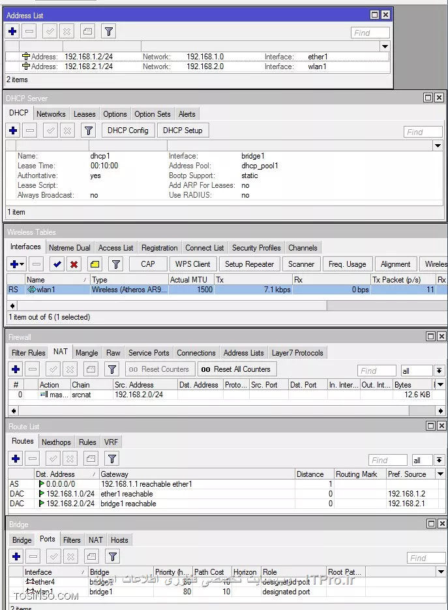Screen dimensions: 448x610
Task: Click Freq. Usage button
Action: click(348, 264)
